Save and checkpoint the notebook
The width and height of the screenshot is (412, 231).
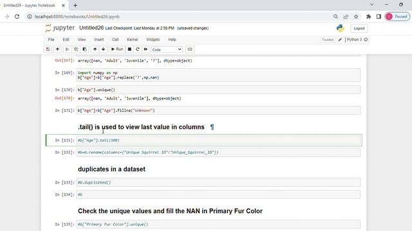[48, 49]
